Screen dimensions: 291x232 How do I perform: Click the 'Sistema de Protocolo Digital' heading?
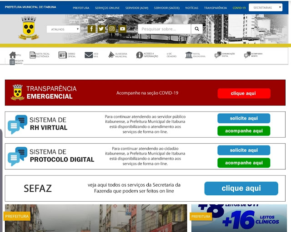[62, 155]
